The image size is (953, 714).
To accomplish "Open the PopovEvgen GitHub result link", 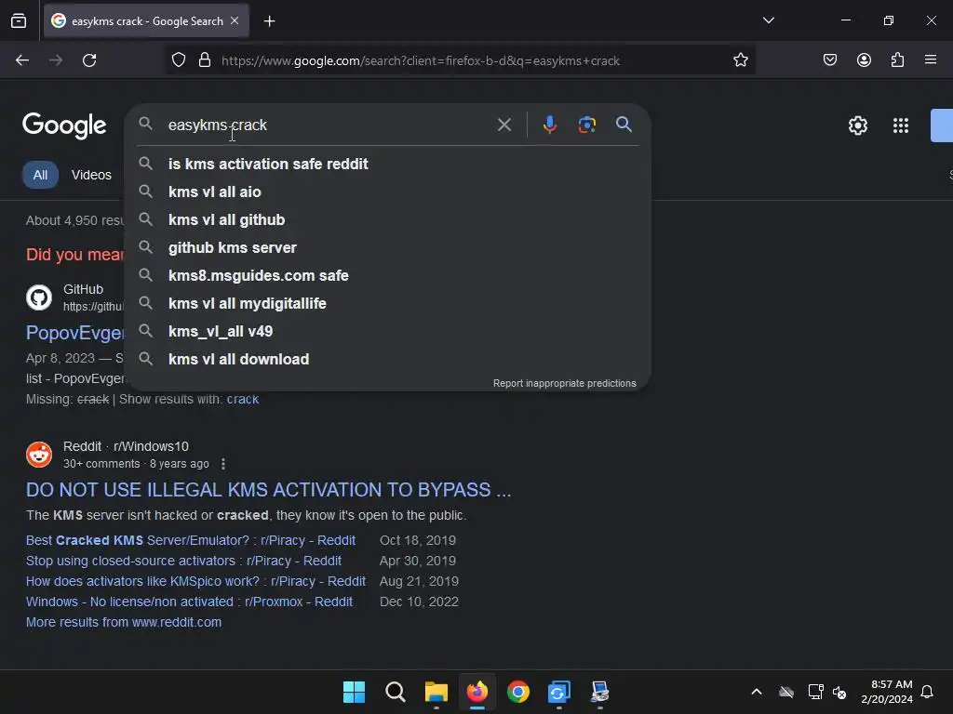I will tap(75, 333).
